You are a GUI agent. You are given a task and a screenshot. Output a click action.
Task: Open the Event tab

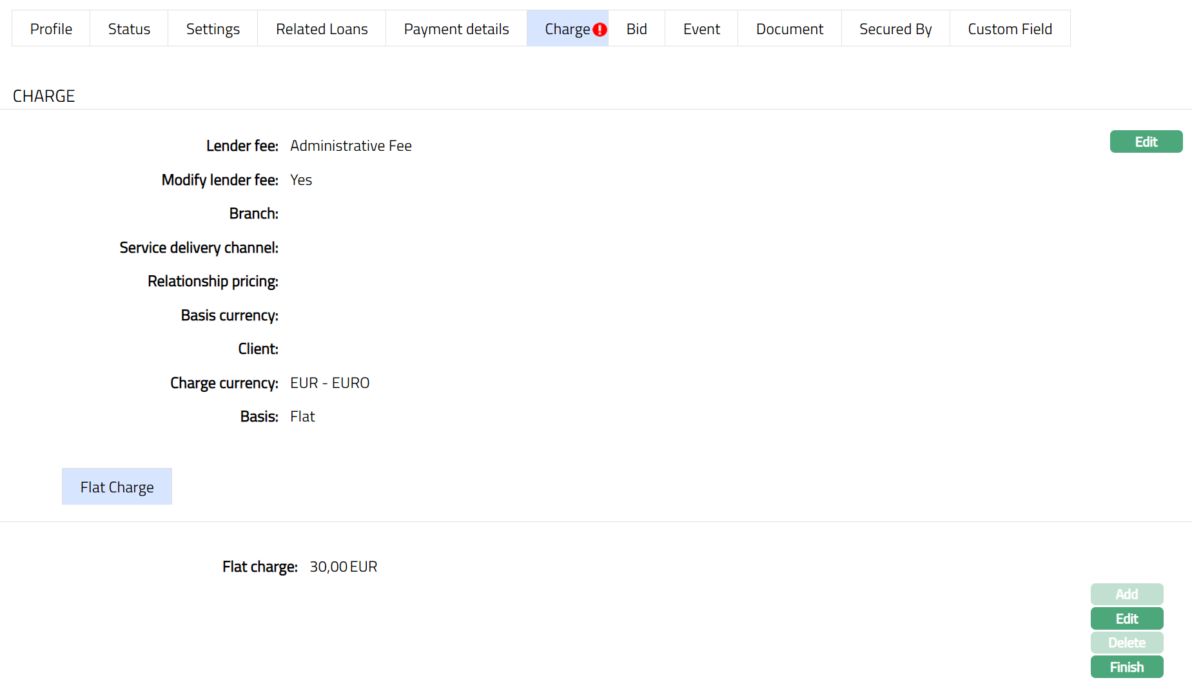click(701, 29)
